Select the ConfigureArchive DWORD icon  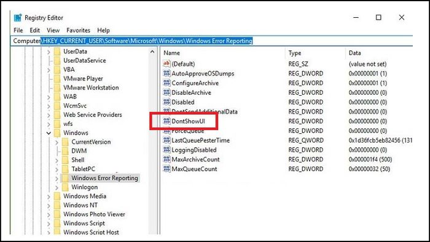point(166,83)
